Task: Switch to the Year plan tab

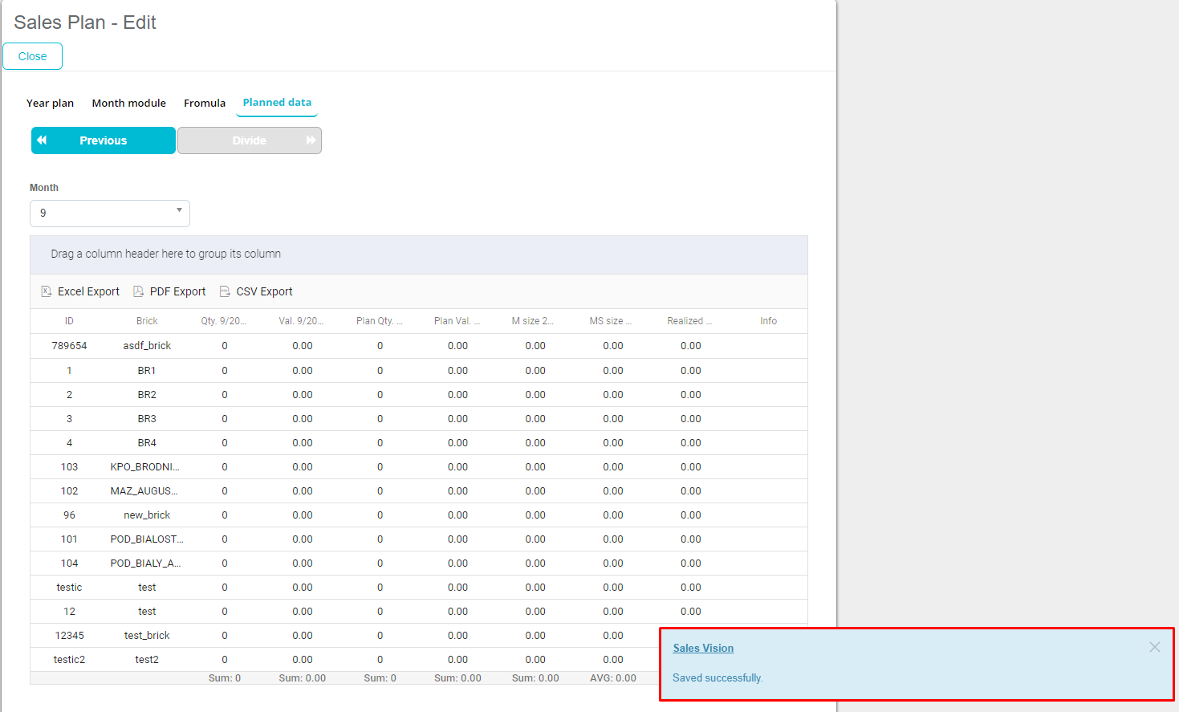Action: [x=50, y=103]
